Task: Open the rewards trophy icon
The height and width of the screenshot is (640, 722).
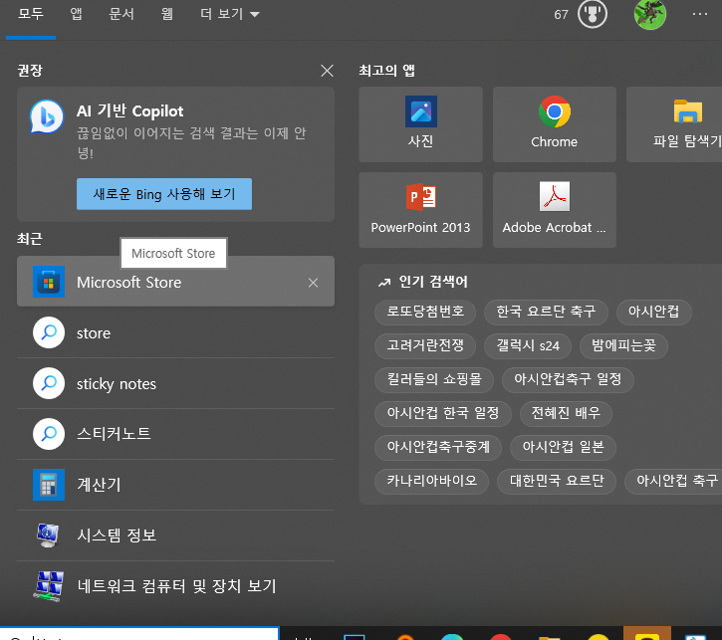Action: pos(593,14)
